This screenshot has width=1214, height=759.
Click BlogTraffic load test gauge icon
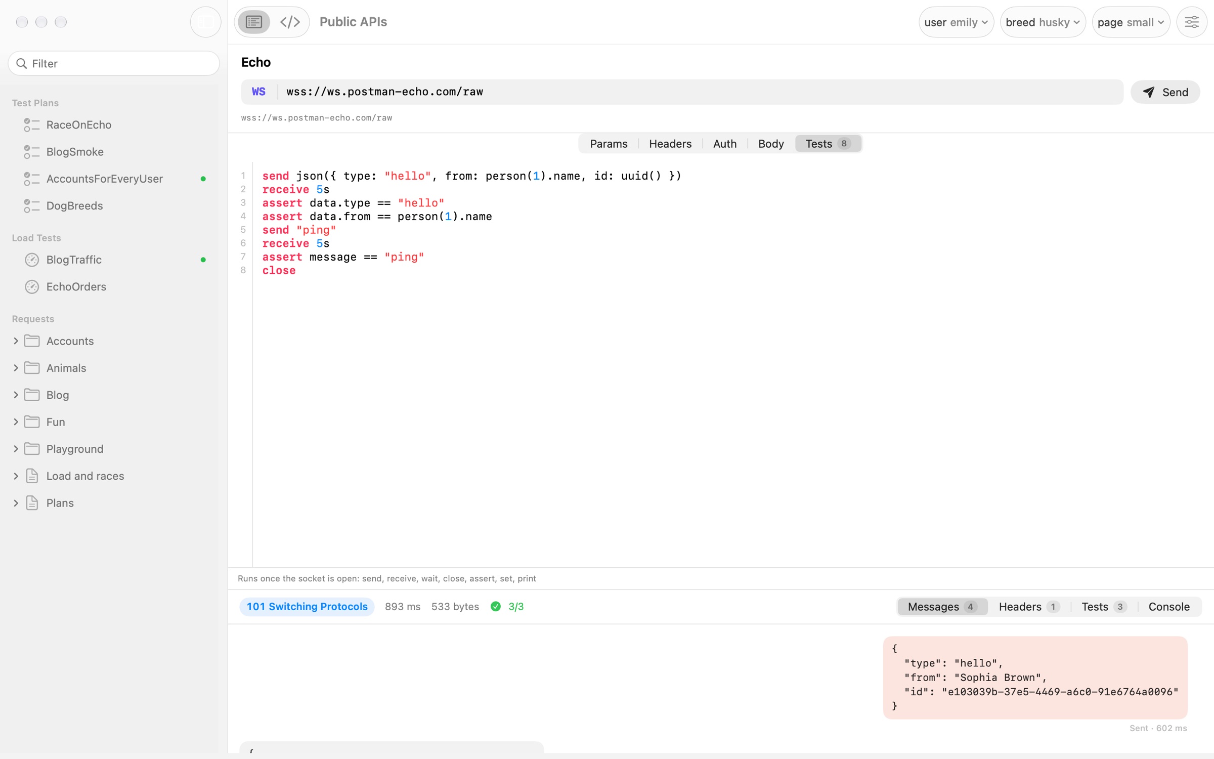pos(32,260)
